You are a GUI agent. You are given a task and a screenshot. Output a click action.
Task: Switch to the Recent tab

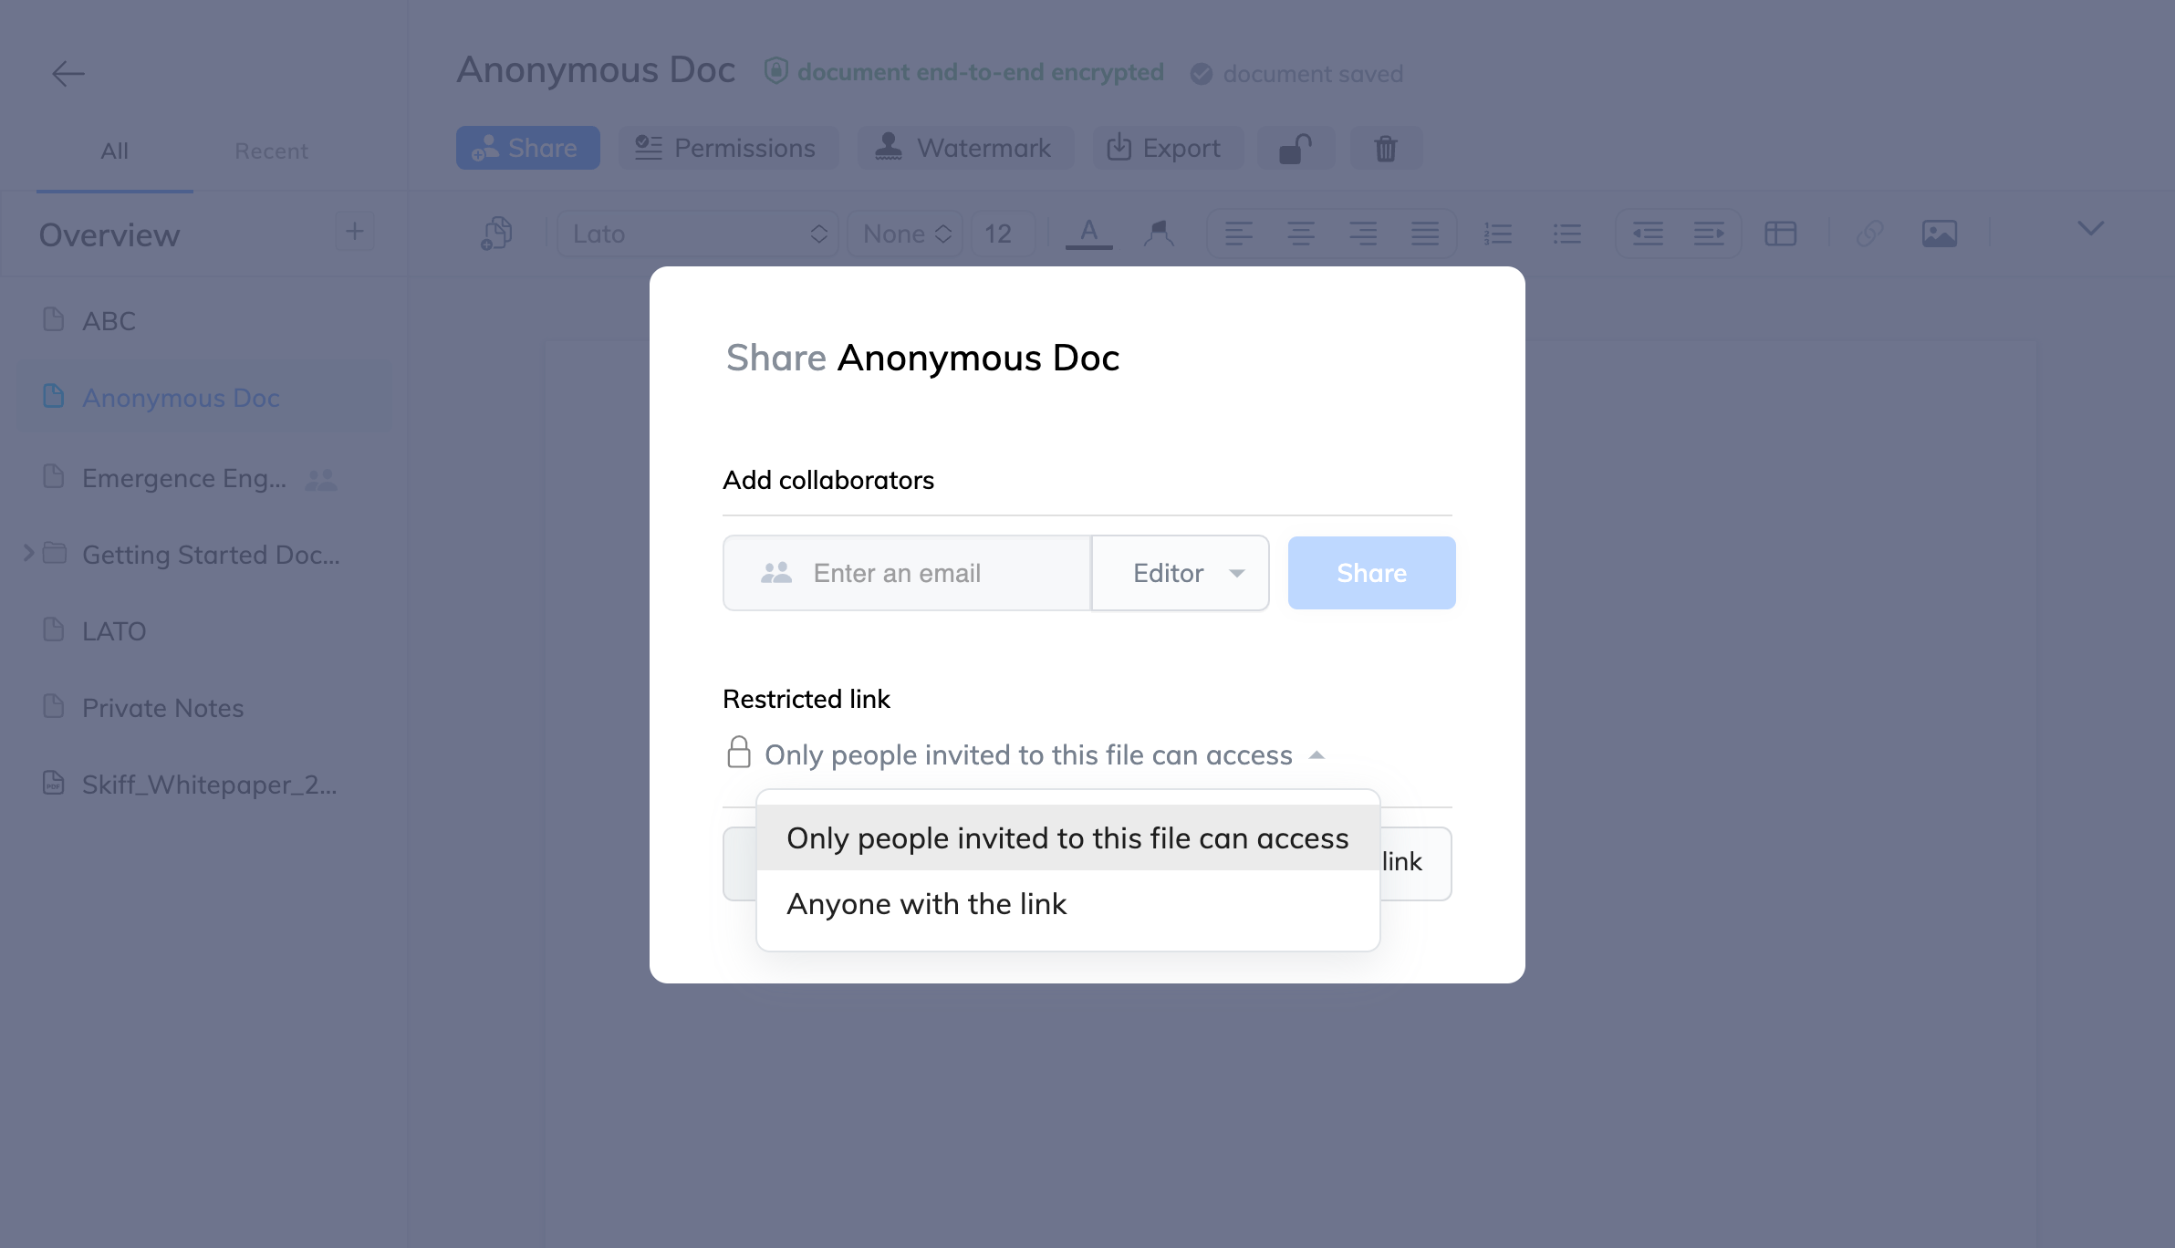click(x=271, y=151)
